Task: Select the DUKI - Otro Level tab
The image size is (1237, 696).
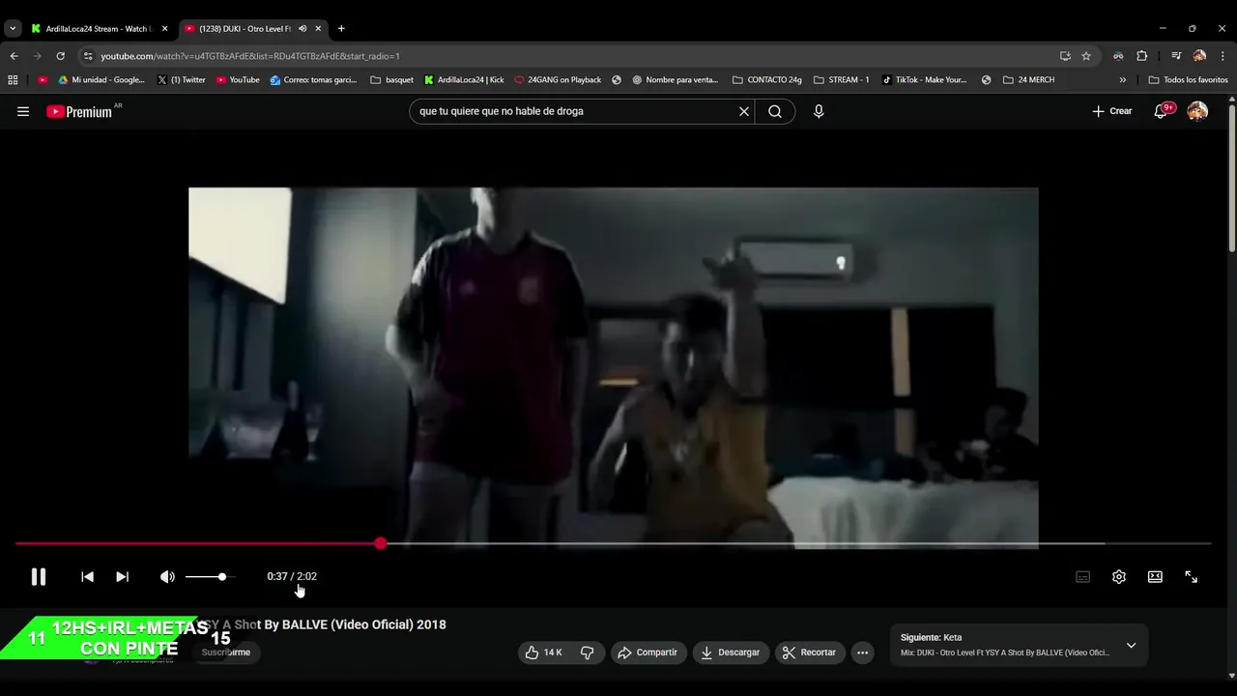Action: 245,29
